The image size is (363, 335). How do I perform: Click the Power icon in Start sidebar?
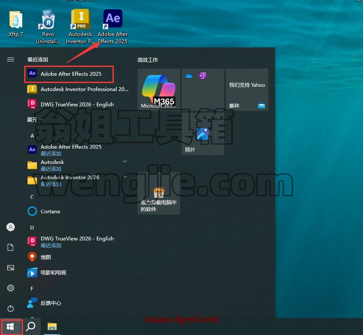click(x=11, y=308)
